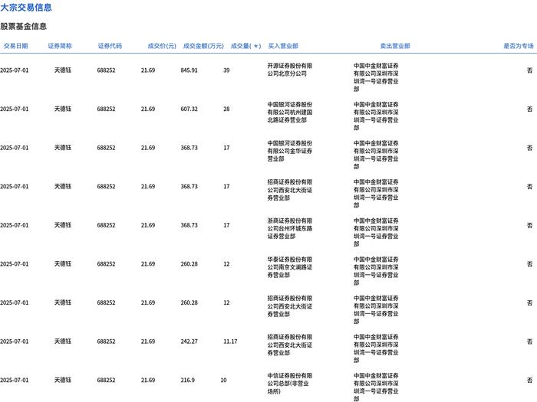Click the volume value 28
The width and height of the screenshot is (537, 402).
226,109
